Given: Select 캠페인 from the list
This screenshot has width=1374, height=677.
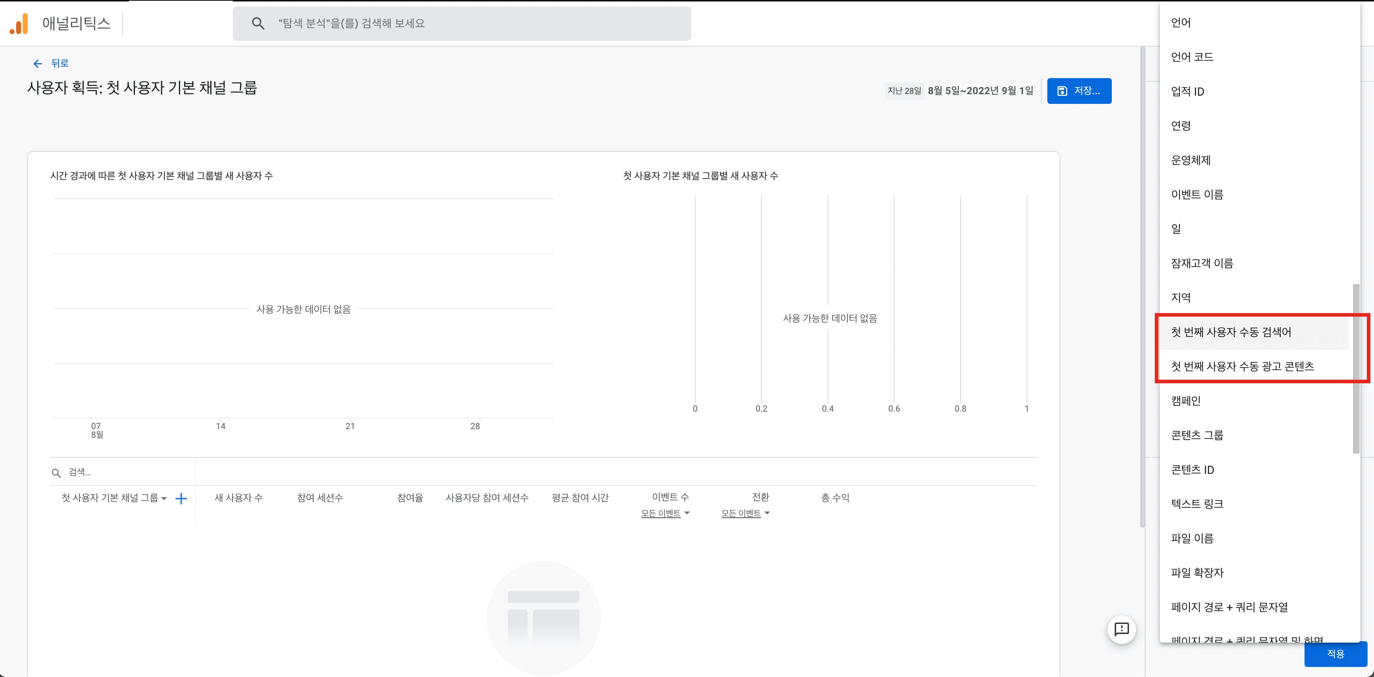Looking at the screenshot, I should [x=1254, y=401].
